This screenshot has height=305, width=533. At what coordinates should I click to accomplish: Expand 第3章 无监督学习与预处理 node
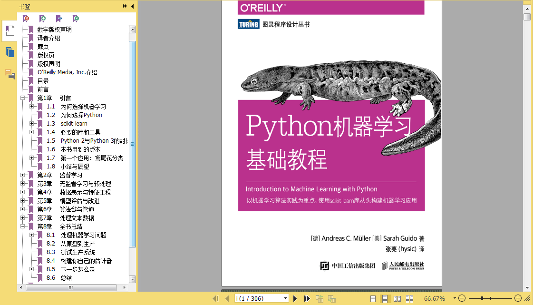point(22,184)
